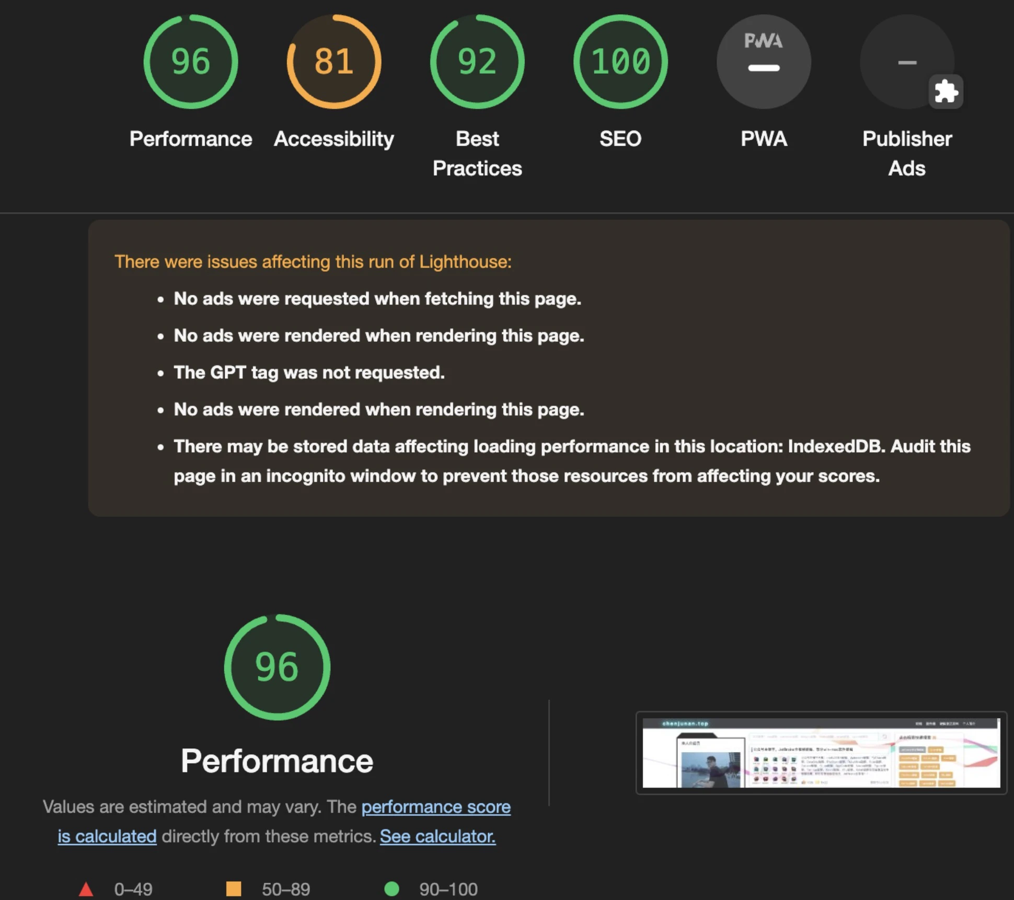Image resolution: width=1014 pixels, height=900 pixels.
Task: Click the Publisher Ads plugin icon
Action: click(x=946, y=91)
